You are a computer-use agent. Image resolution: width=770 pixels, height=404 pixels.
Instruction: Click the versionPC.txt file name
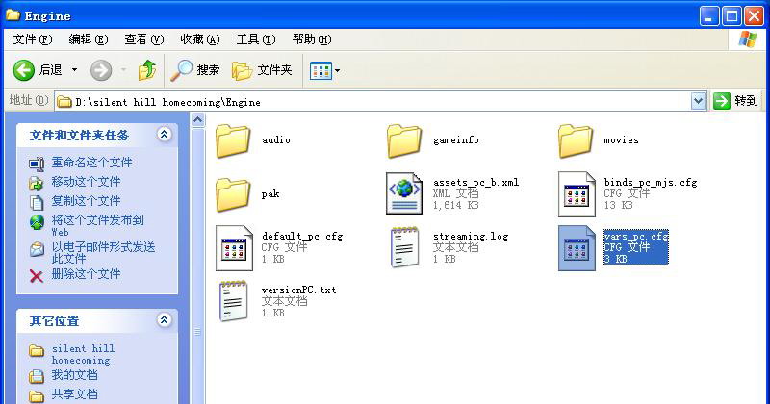[x=299, y=290]
